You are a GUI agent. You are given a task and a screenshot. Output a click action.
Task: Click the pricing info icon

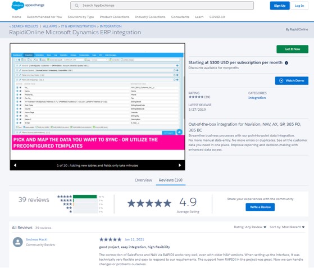click(286, 63)
